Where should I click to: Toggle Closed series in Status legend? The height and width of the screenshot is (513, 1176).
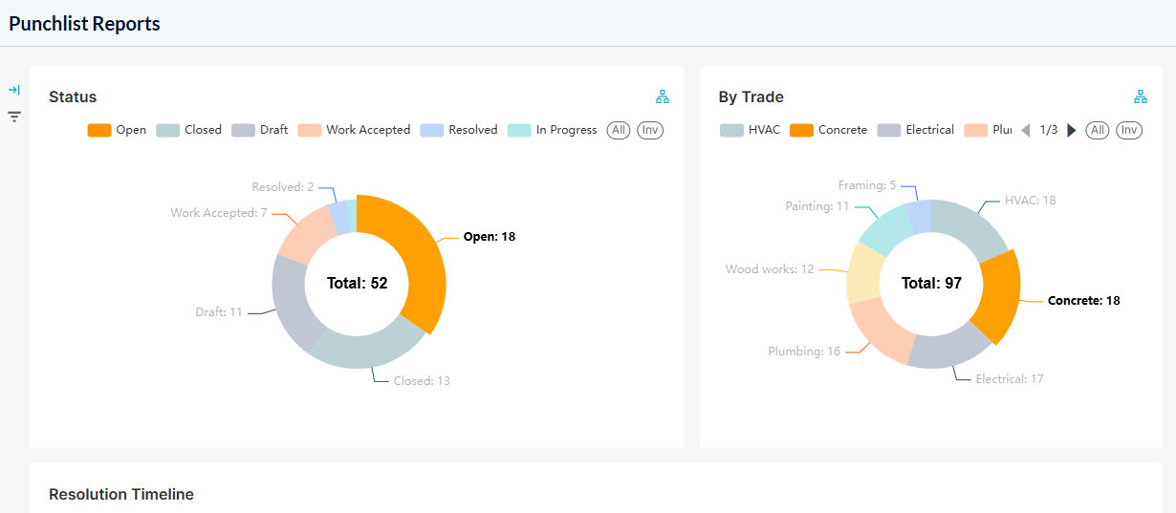click(x=188, y=130)
